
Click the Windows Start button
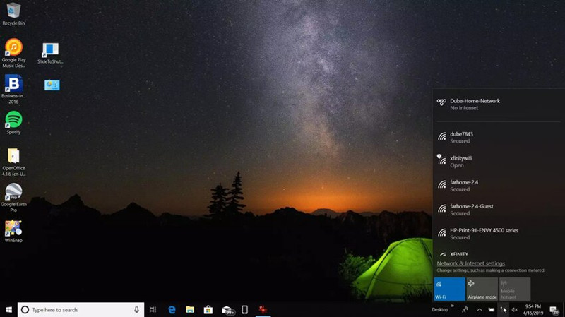click(x=8, y=309)
